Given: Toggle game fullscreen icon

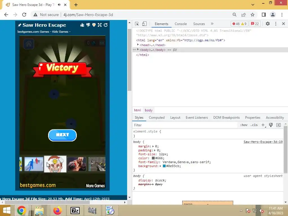Looking at the screenshot, I should [100, 25].
